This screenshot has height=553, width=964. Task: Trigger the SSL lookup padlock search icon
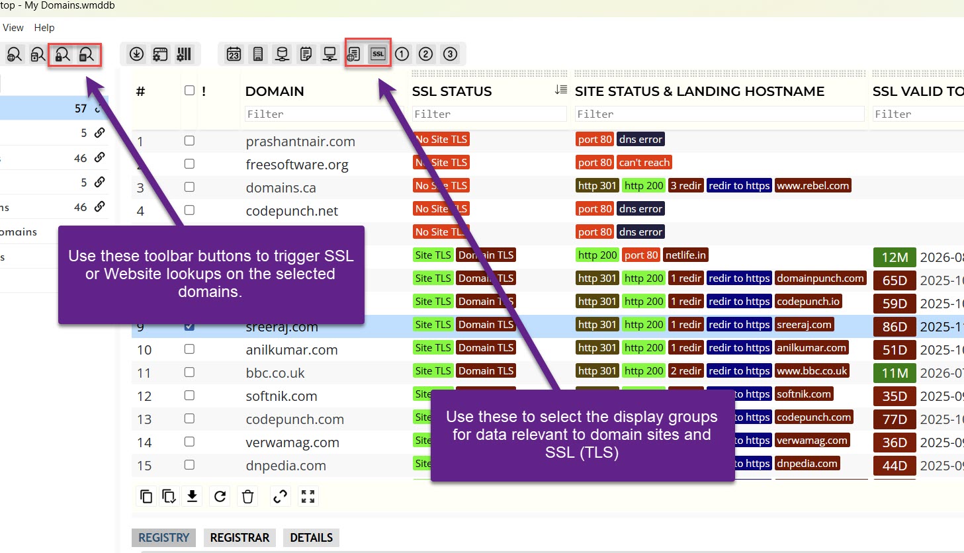62,54
